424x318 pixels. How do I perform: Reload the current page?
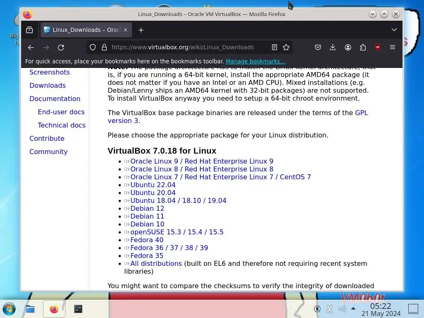61,48
